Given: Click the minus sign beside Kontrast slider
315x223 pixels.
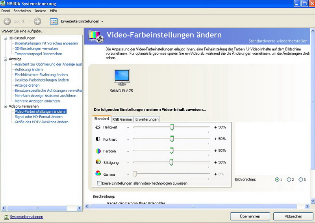Looking at the screenshot, I should coord(128,139).
